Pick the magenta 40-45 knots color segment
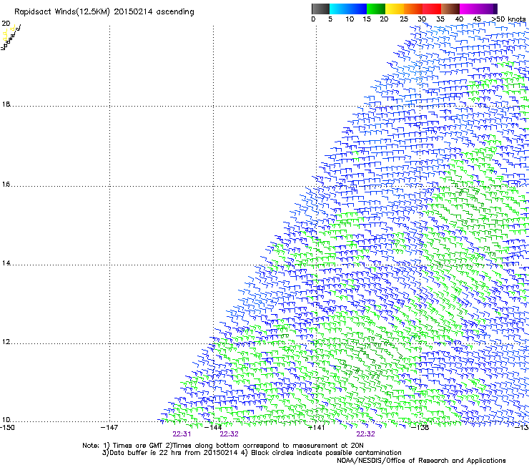 pos(469,9)
